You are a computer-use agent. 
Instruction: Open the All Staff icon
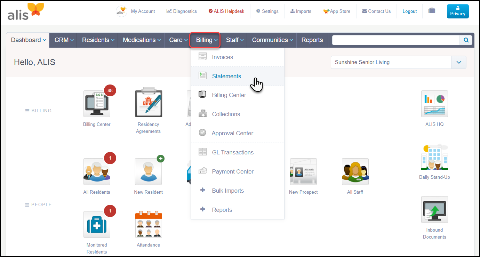[355, 172]
